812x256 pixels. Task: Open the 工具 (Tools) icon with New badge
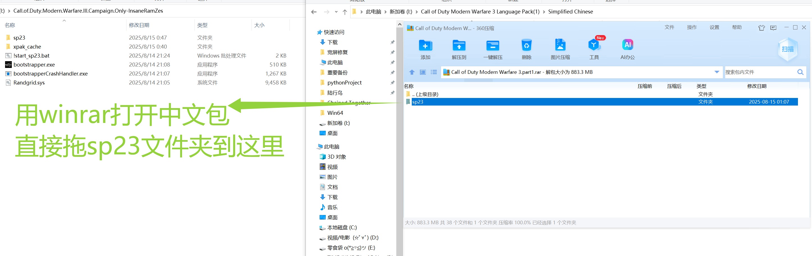pyautogui.click(x=594, y=45)
